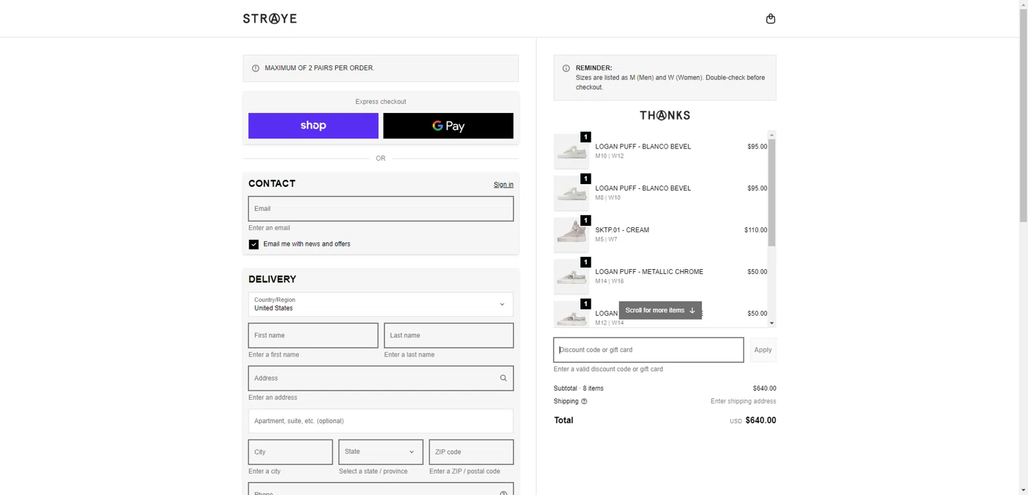Click the Enter shipping address text

(x=744, y=401)
